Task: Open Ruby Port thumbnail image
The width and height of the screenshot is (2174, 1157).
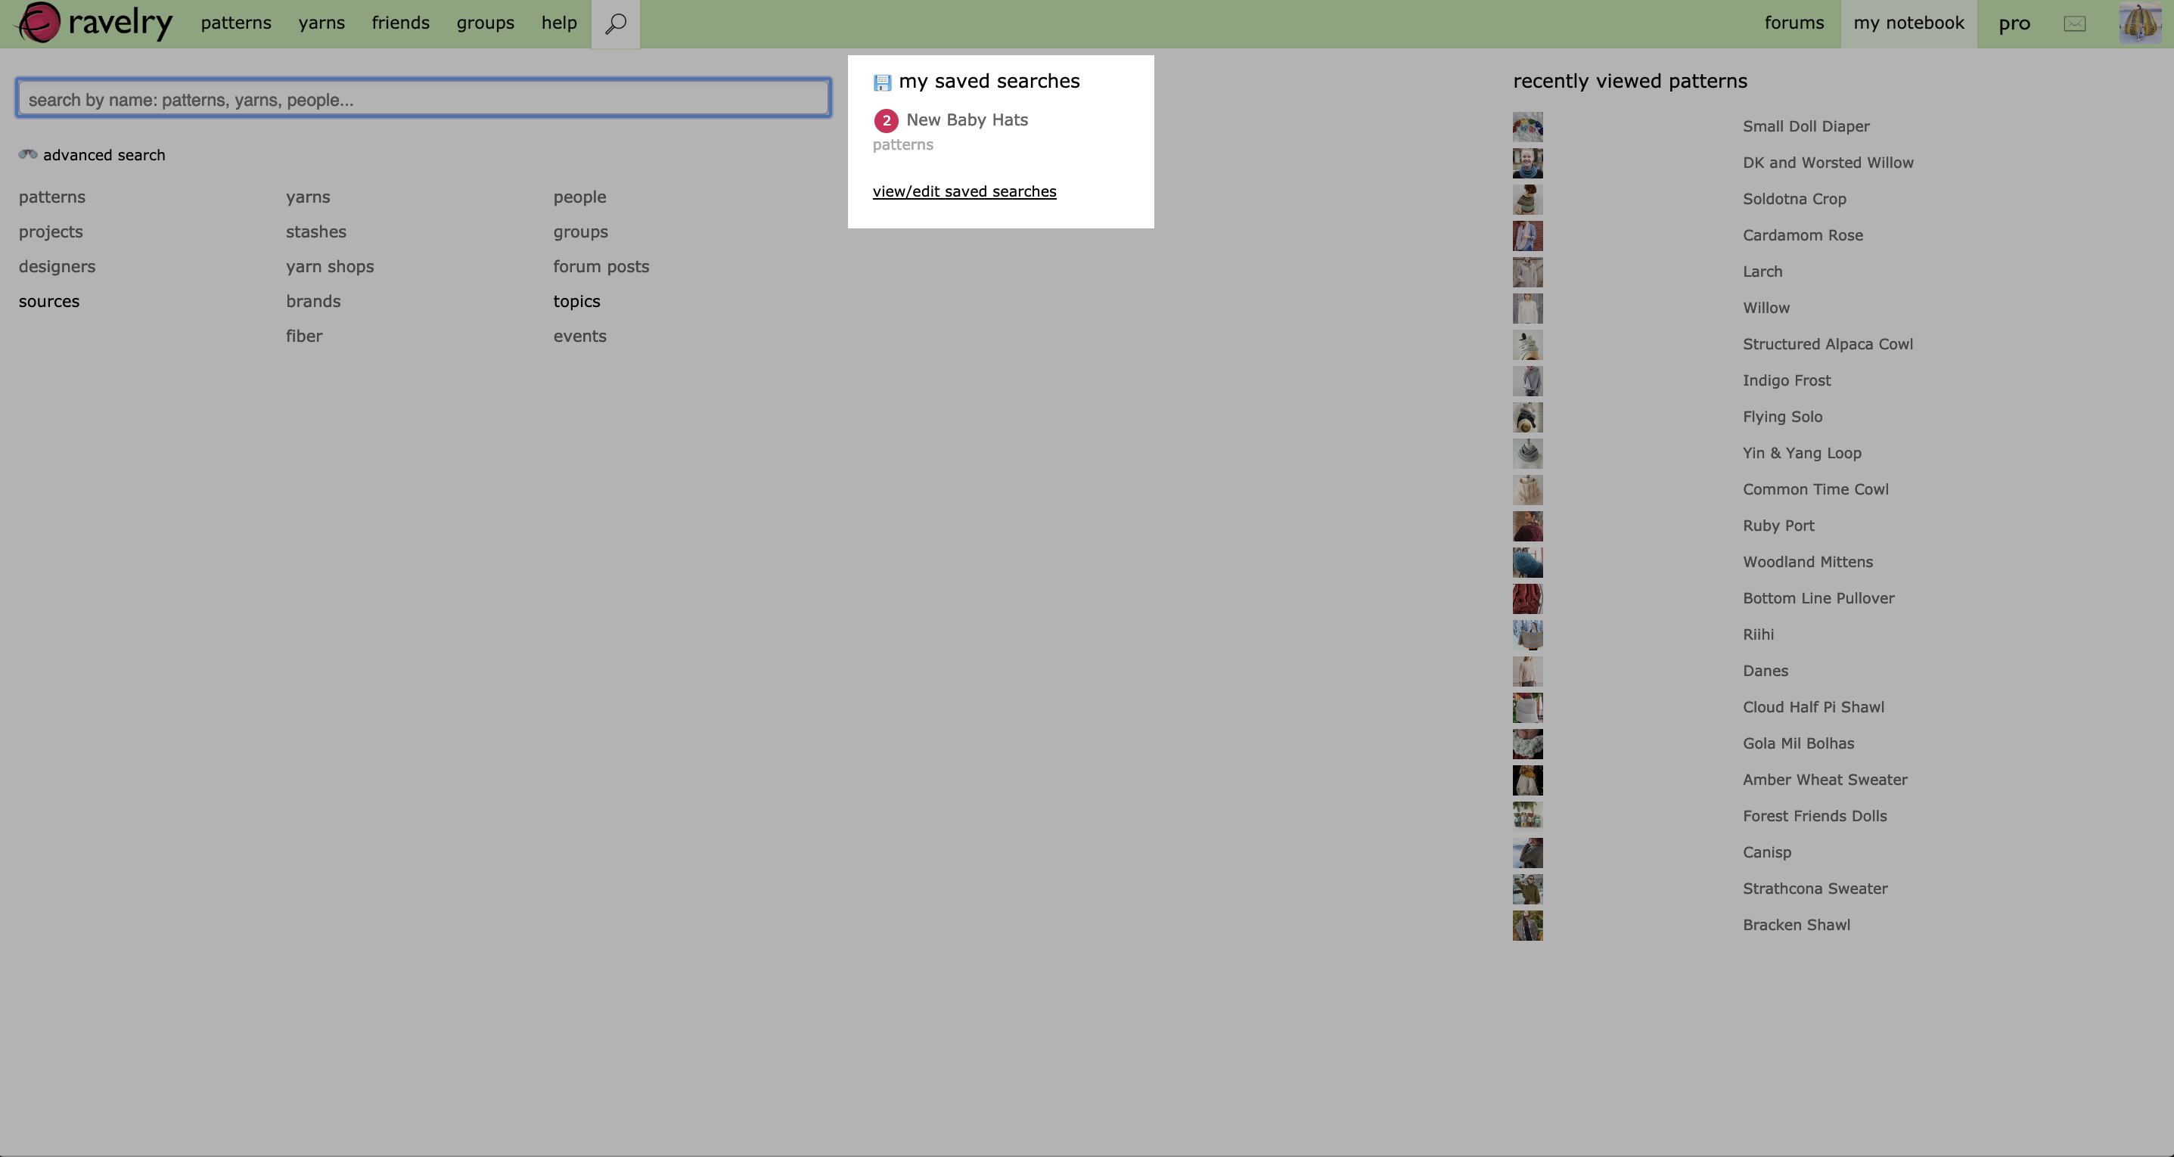Action: (1527, 526)
